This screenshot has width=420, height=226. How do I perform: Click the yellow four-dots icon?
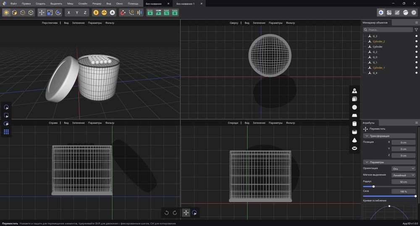tap(104, 13)
